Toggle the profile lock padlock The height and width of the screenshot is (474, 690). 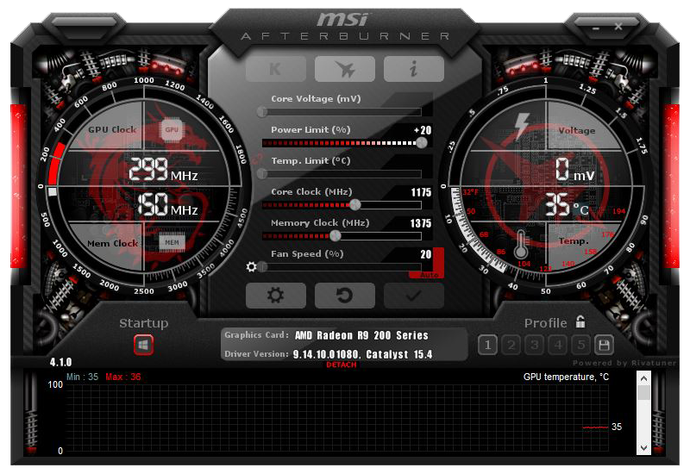(581, 322)
